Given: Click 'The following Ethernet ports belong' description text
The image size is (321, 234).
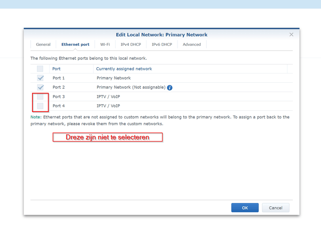Looking at the screenshot, I should point(89,58).
